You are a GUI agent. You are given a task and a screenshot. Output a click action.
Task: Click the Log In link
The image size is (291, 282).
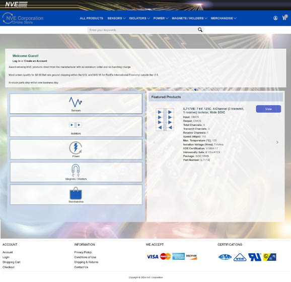click(x=16, y=61)
